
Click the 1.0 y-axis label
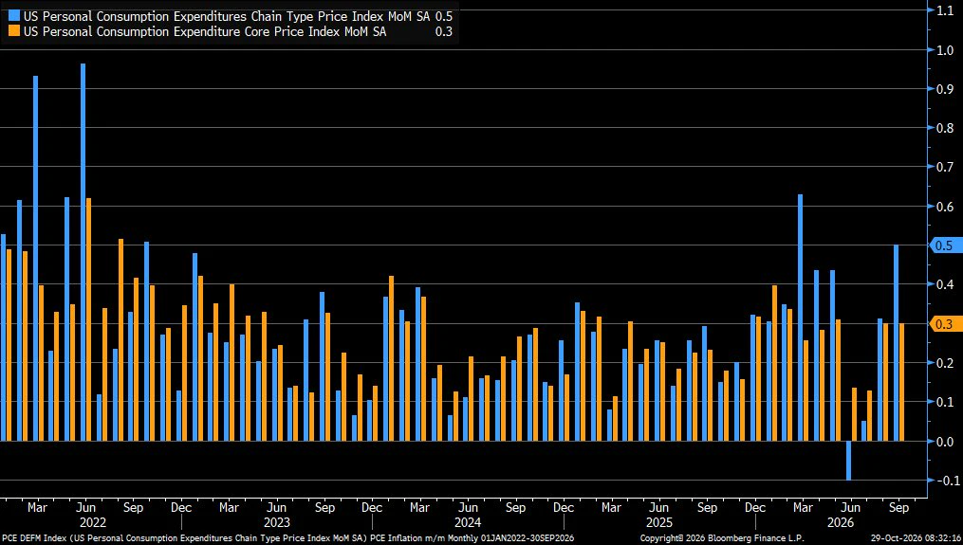pos(945,49)
